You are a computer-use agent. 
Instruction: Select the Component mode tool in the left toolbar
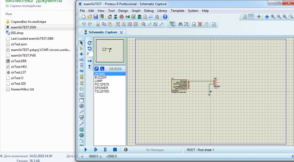tap(81, 48)
